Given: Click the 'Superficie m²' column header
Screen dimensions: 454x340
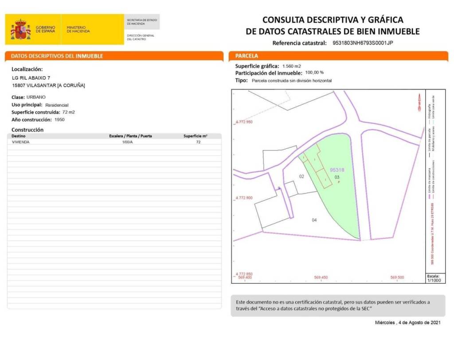Looking at the screenshot, I should click(196, 136).
